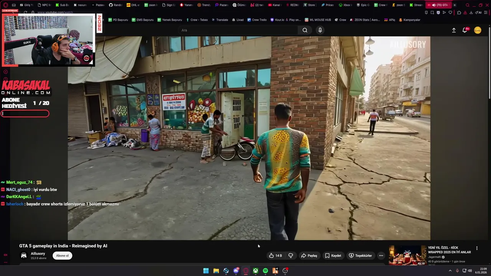
Task: Open the YENİ YIL ÖZEL video thumbnail
Action: 407,255
